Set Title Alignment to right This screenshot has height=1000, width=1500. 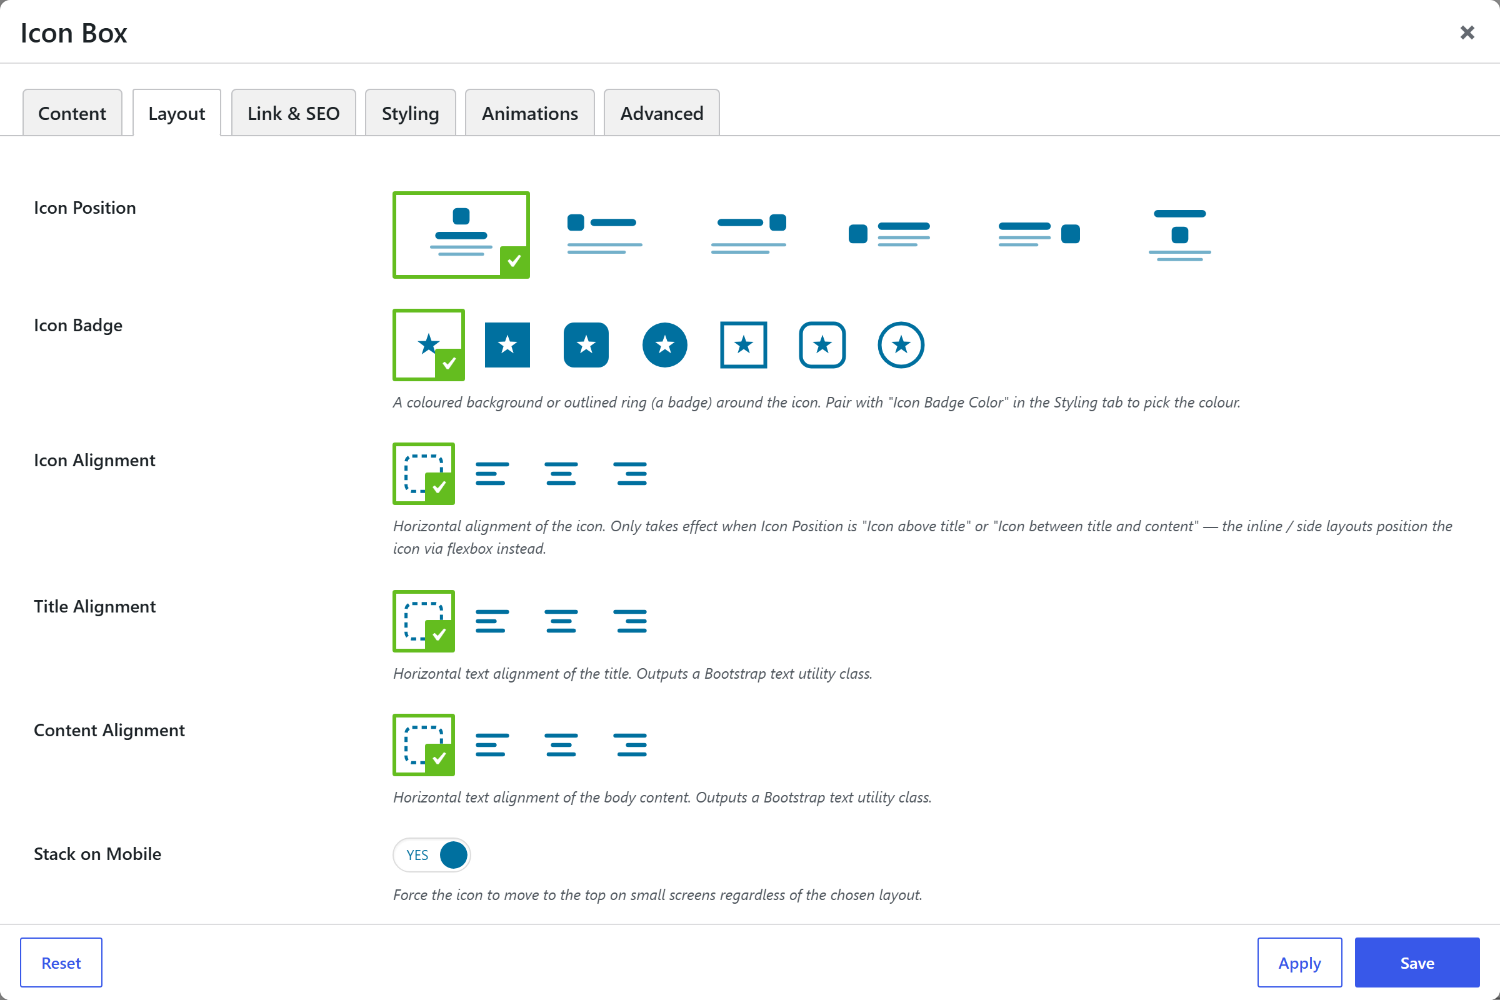(630, 621)
